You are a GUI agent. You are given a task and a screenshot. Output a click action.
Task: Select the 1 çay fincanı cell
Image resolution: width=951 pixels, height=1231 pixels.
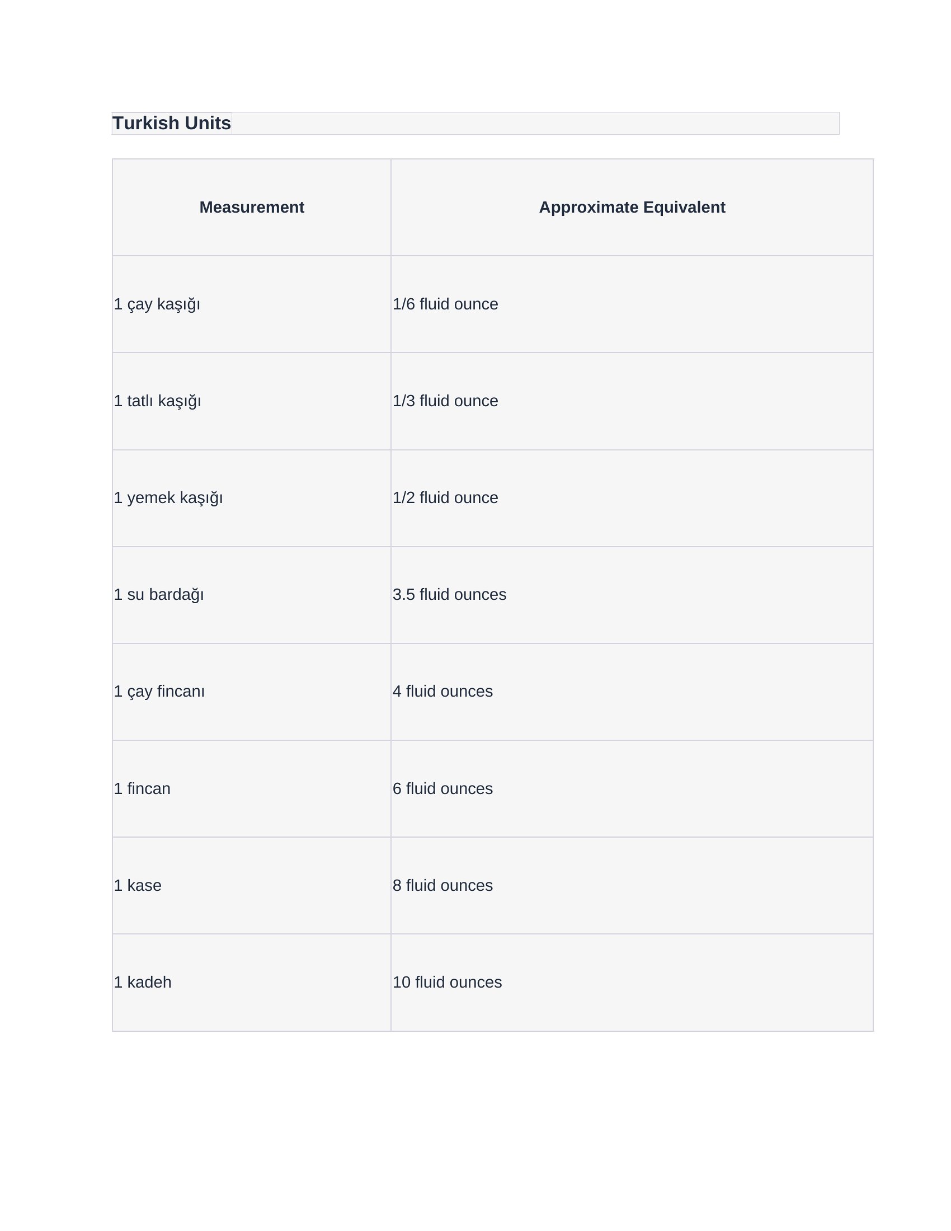252,692
